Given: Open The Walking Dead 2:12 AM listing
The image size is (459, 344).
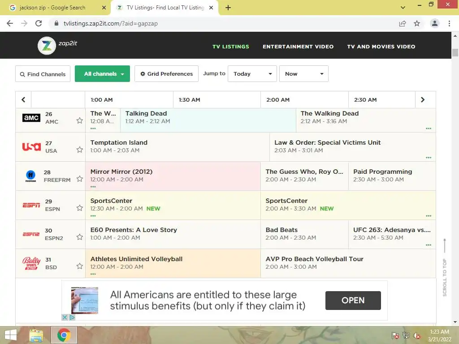Looking at the screenshot, I should tap(366, 120).
